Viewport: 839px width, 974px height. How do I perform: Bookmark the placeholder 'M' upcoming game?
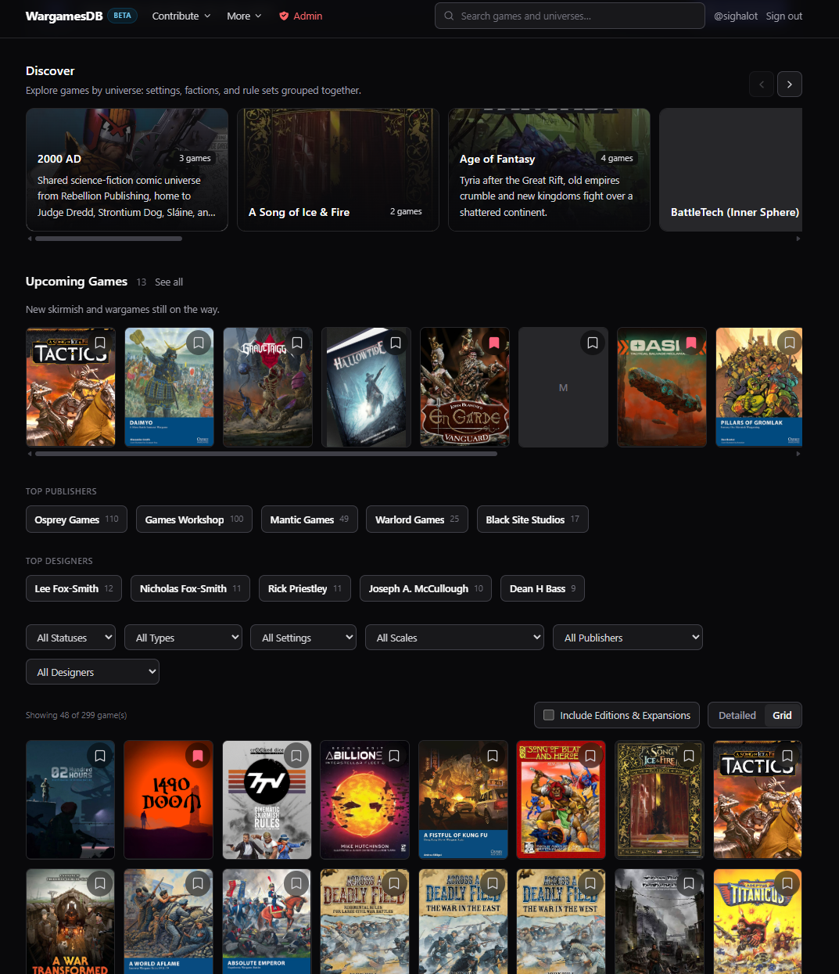tap(593, 343)
